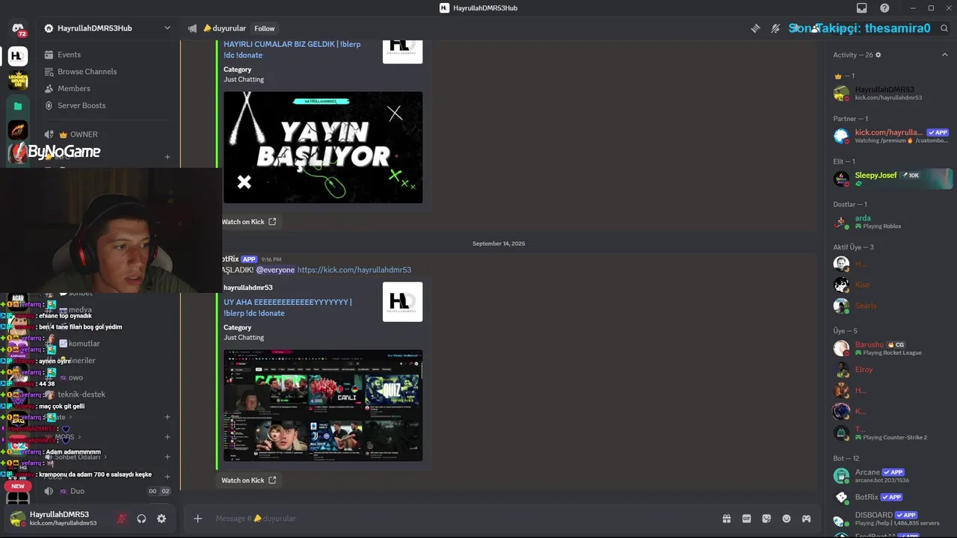Unmute microphone in user panel
This screenshot has width=957, height=538.
click(121, 519)
